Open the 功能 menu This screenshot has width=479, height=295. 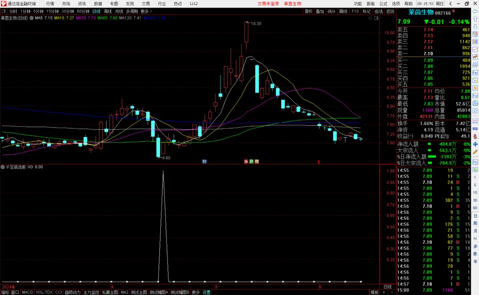[358, 4]
